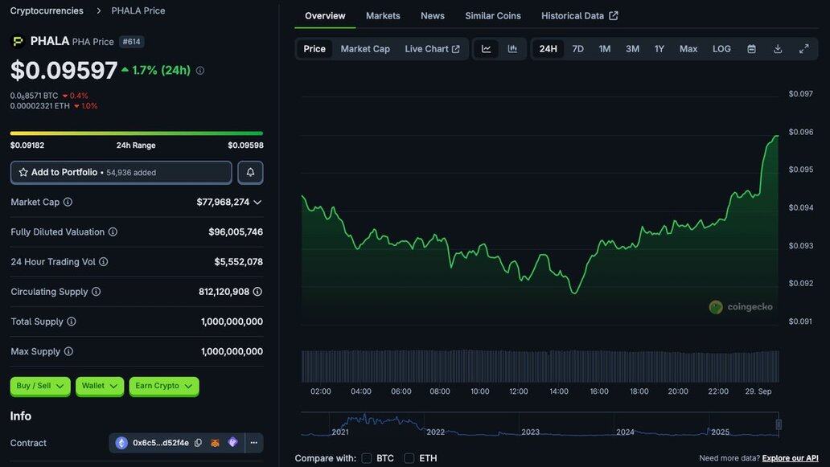The image size is (830, 467).
Task: Show more contract options ellipsis
Action: point(254,443)
